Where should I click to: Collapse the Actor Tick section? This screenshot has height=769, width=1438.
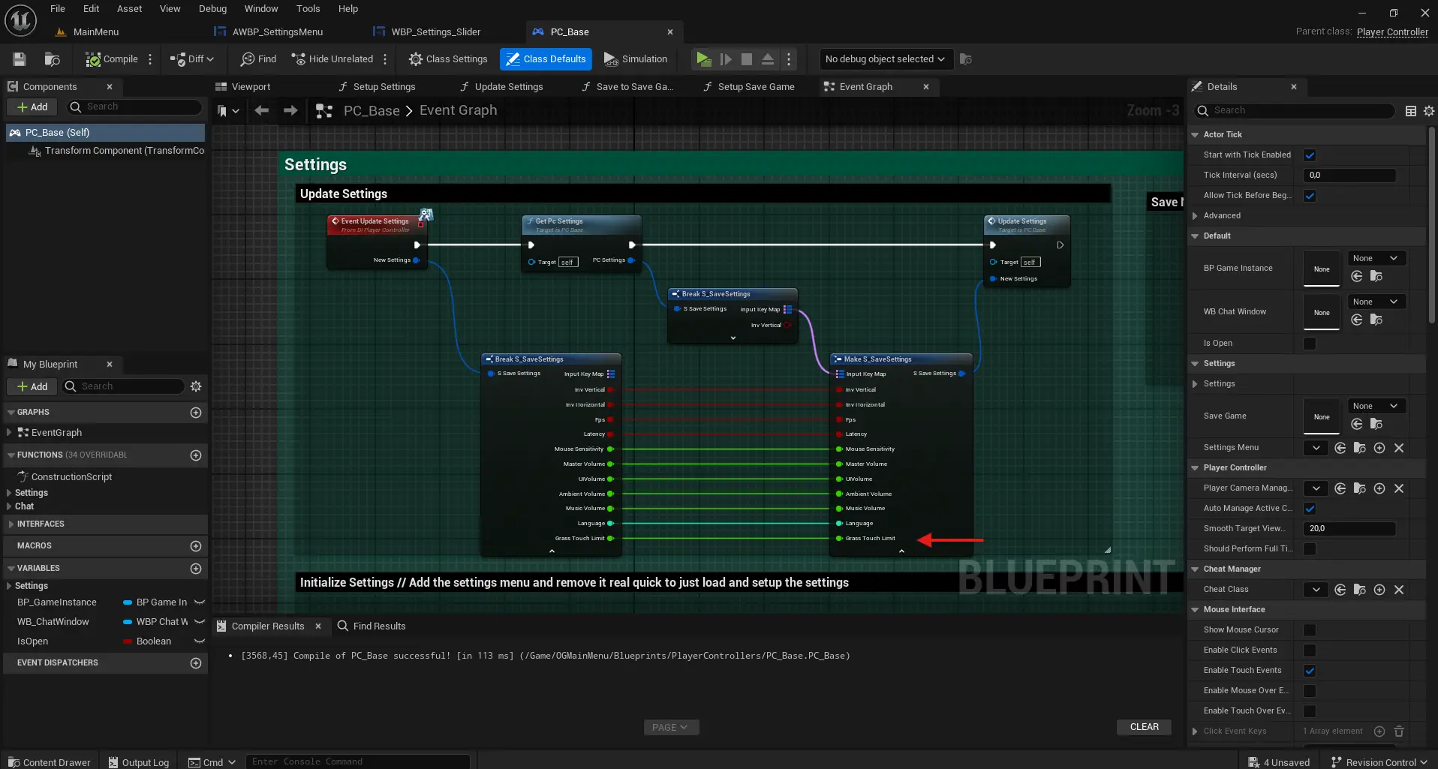(1195, 135)
